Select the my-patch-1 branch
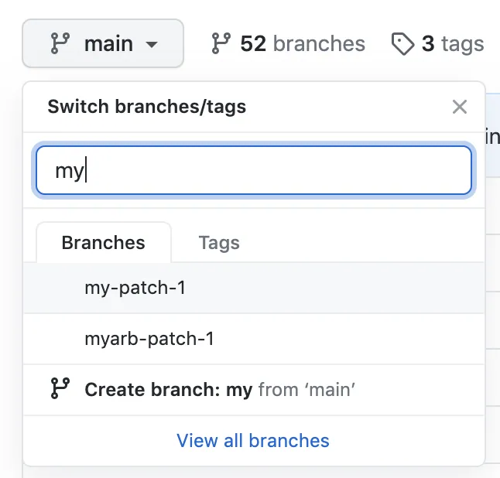500x478 pixels. [135, 288]
